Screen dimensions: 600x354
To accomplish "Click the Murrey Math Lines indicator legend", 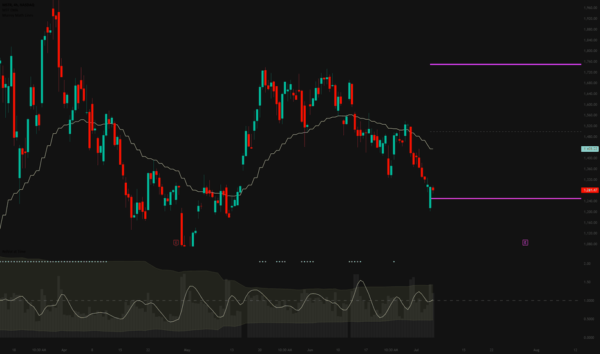I will point(17,15).
